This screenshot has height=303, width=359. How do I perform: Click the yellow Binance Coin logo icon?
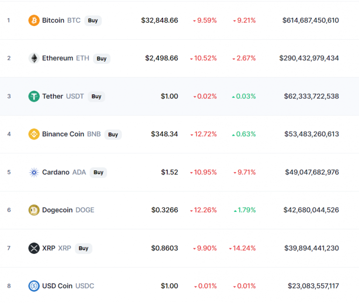tap(34, 134)
